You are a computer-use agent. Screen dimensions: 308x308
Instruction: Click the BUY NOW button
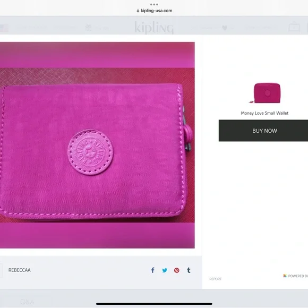click(x=263, y=131)
